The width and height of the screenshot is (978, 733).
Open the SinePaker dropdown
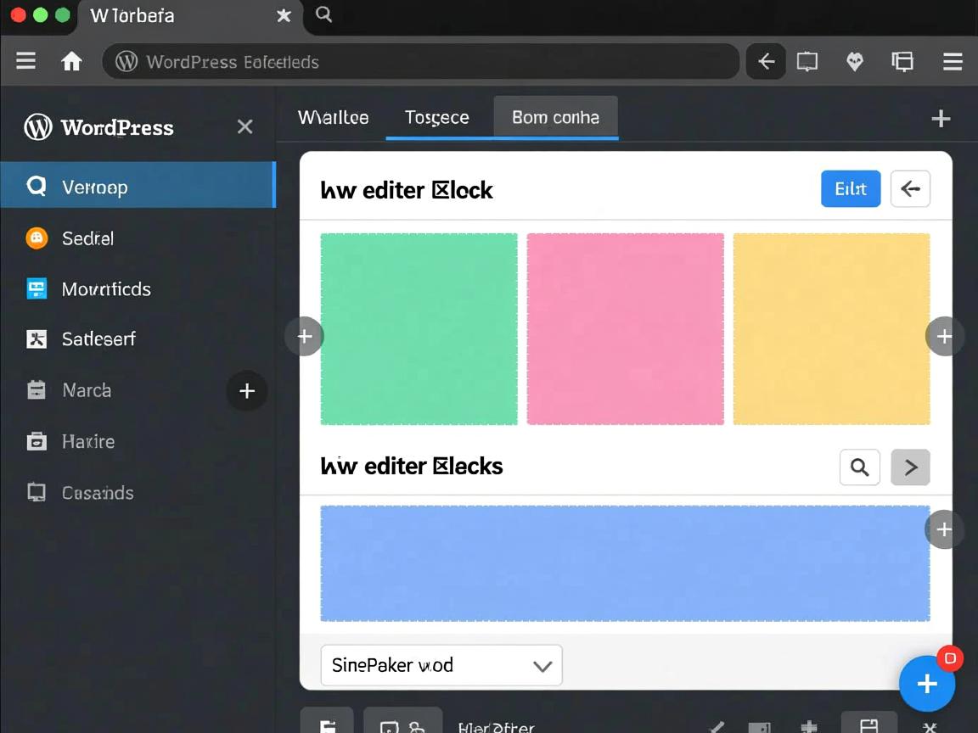[441, 665]
